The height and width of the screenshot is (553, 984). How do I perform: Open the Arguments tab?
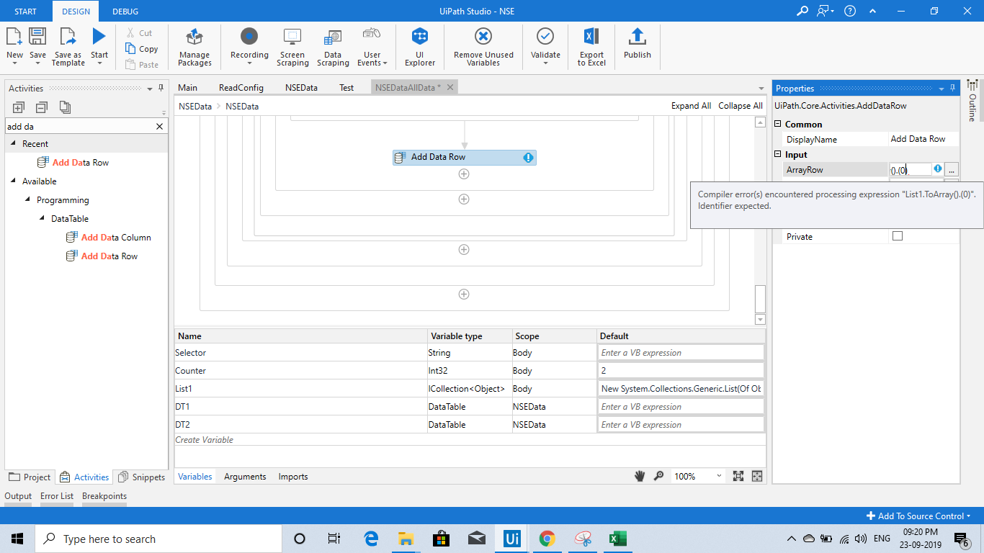pos(245,477)
